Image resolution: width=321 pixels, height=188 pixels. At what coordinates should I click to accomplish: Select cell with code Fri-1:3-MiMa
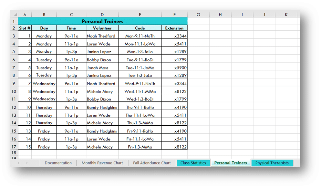click(x=140, y=146)
